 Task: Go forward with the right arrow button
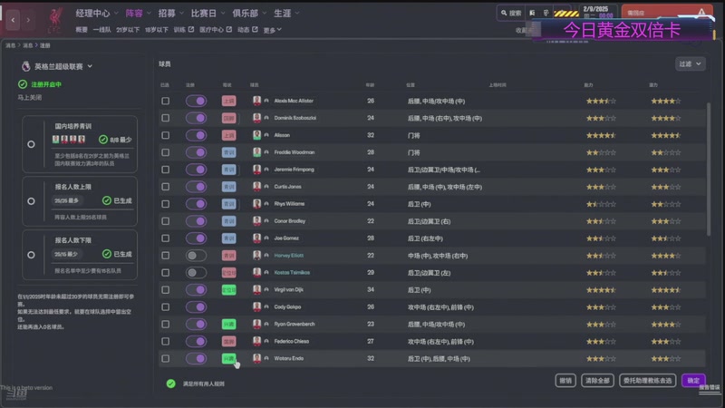[x=28, y=20]
